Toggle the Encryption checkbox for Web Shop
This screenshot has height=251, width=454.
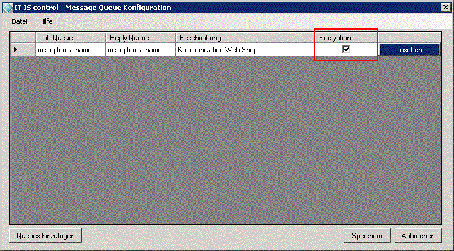coord(346,49)
